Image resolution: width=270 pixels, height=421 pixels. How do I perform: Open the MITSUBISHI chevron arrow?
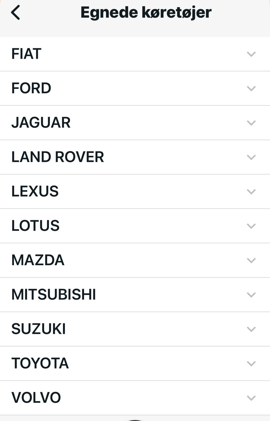point(251,295)
